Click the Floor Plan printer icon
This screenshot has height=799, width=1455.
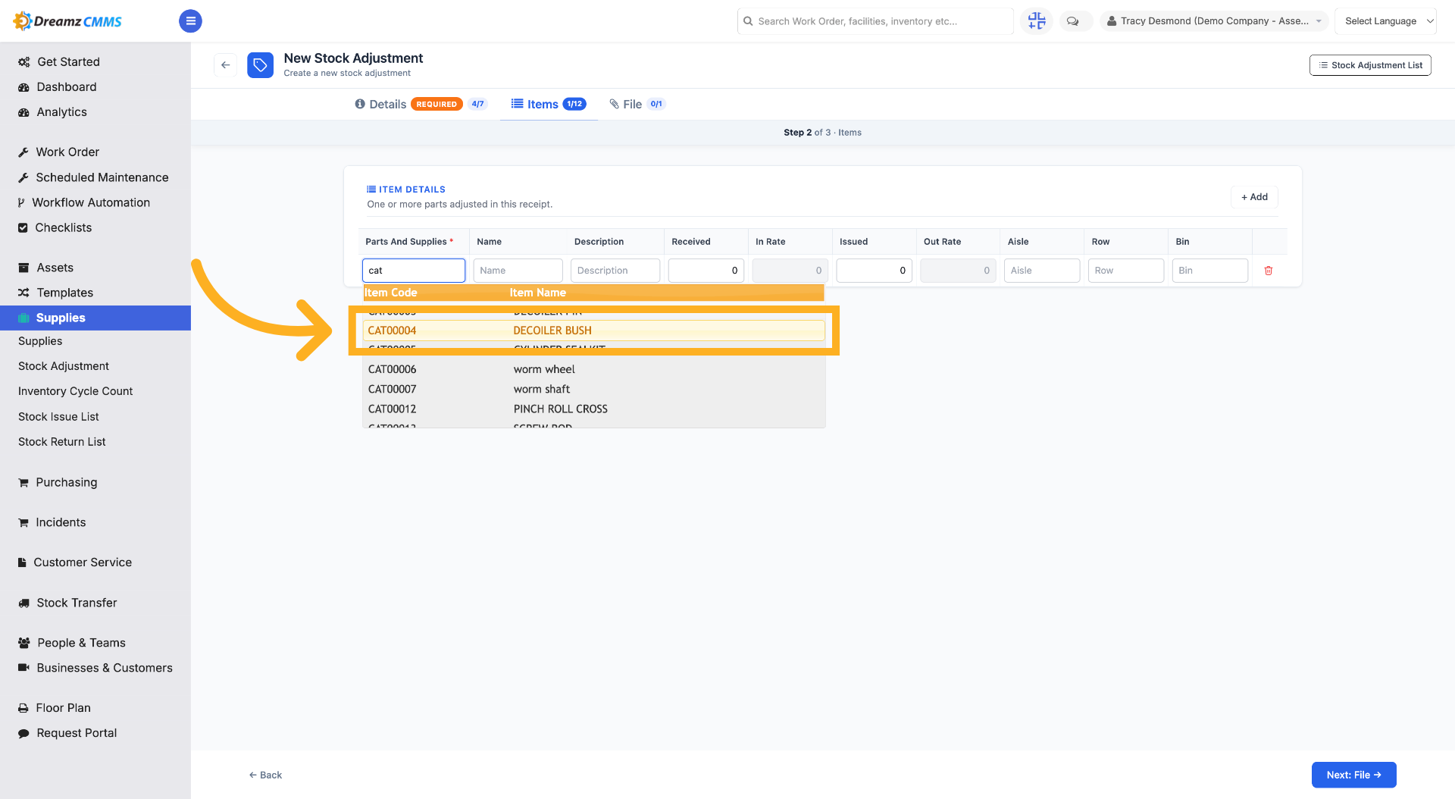[23, 708]
